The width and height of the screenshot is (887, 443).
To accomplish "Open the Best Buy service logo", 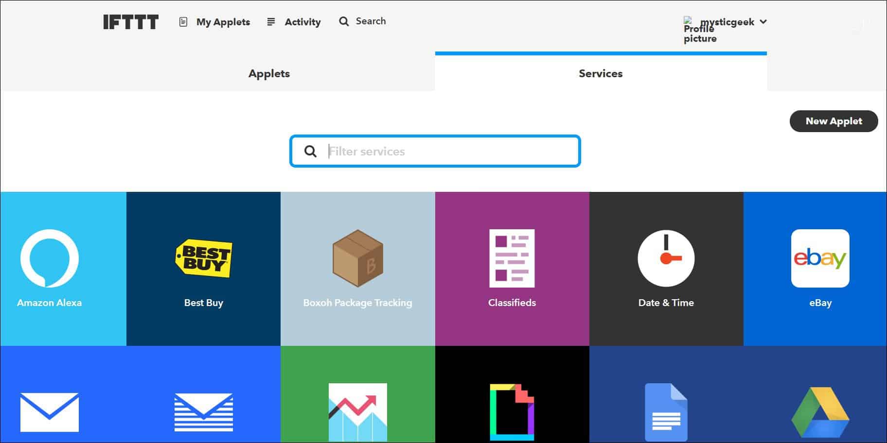I will (x=203, y=258).
